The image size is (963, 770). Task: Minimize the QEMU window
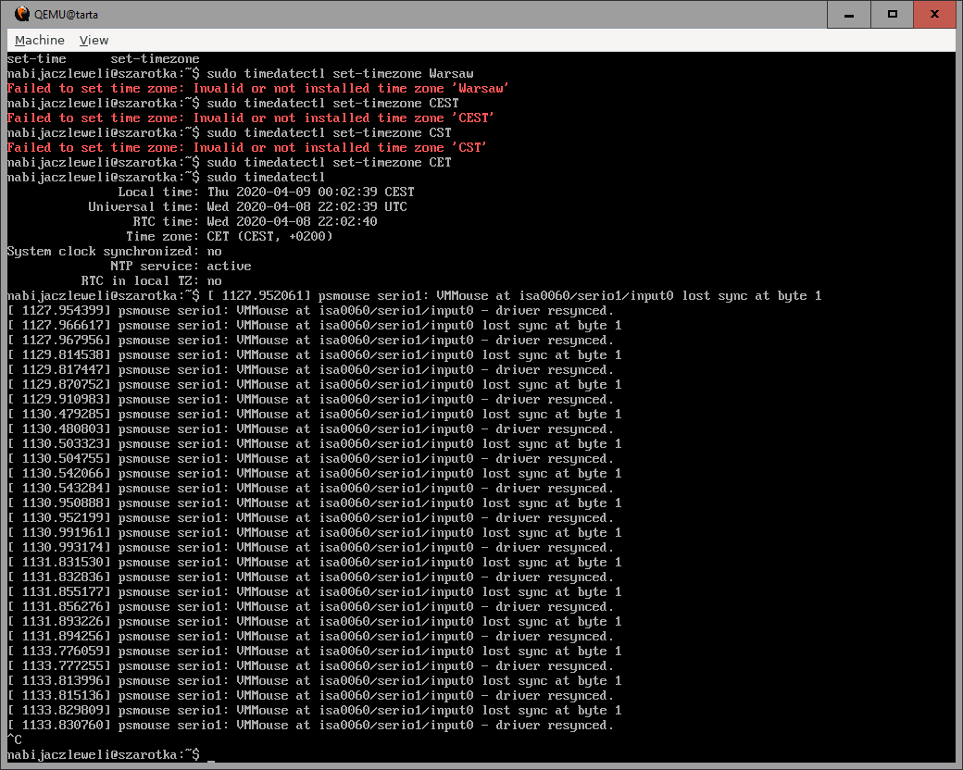[x=850, y=14]
